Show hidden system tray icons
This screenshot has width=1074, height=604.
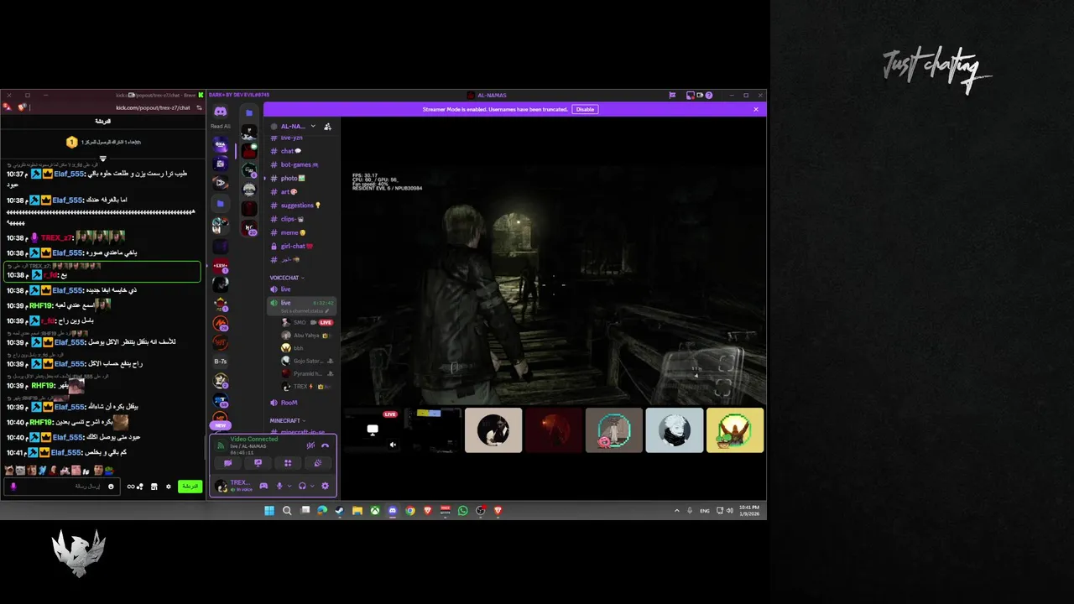click(677, 510)
